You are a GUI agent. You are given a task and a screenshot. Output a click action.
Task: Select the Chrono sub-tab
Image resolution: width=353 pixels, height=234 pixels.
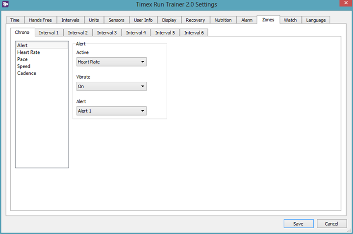[x=22, y=32]
